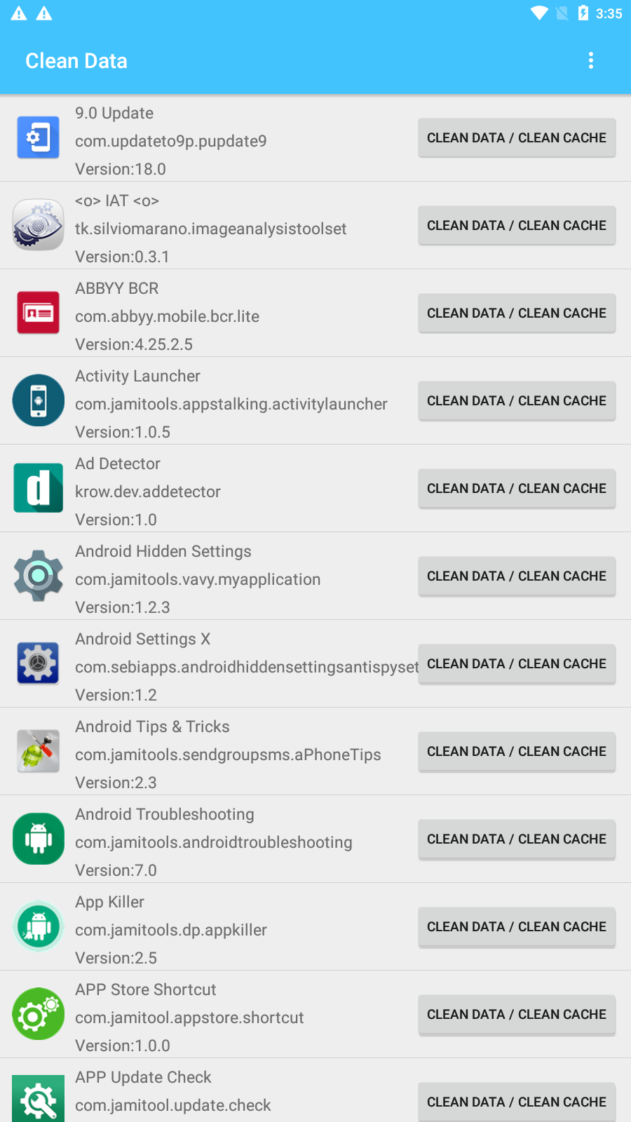The width and height of the screenshot is (631, 1122).
Task: Open the three-dot overflow menu
Action: (x=591, y=61)
